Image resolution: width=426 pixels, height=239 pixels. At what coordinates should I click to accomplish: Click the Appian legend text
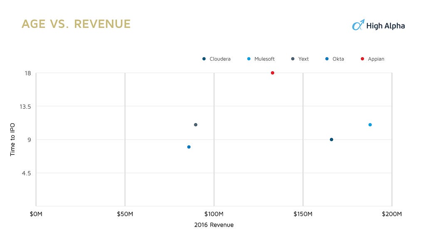(376, 59)
